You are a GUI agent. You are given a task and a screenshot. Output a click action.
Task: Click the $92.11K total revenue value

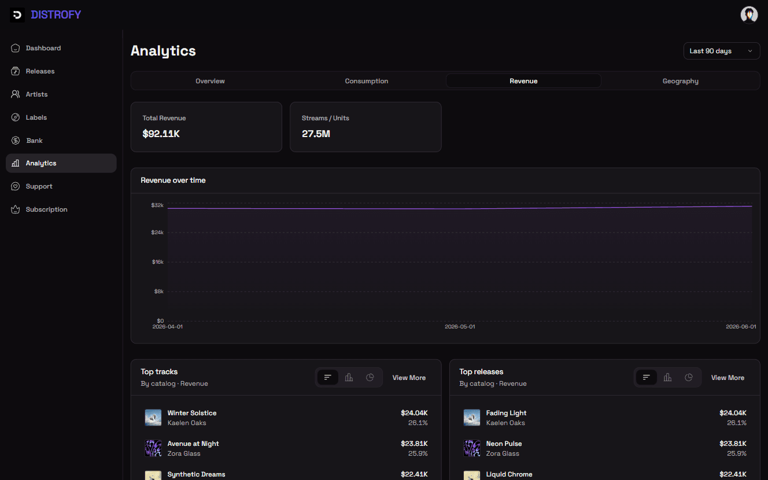tap(161, 134)
